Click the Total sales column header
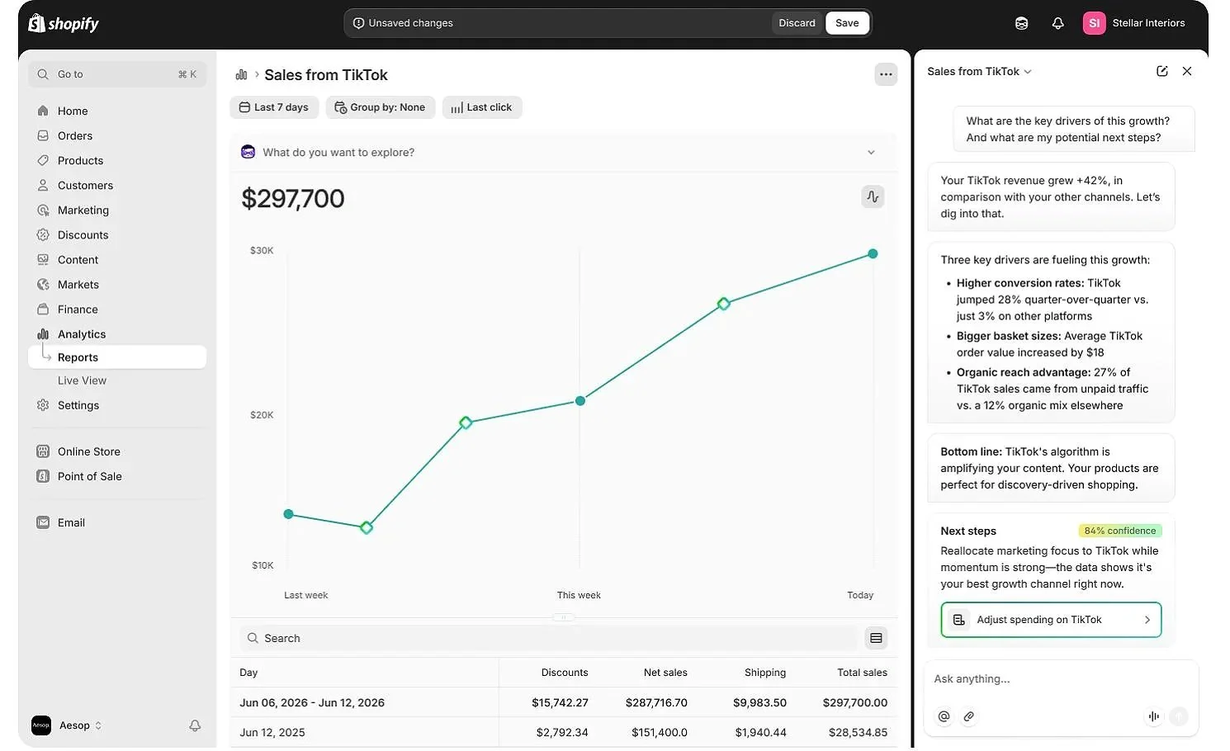 862,673
